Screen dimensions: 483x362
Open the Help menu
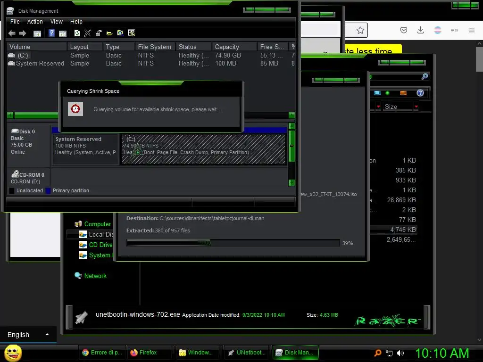76,22
